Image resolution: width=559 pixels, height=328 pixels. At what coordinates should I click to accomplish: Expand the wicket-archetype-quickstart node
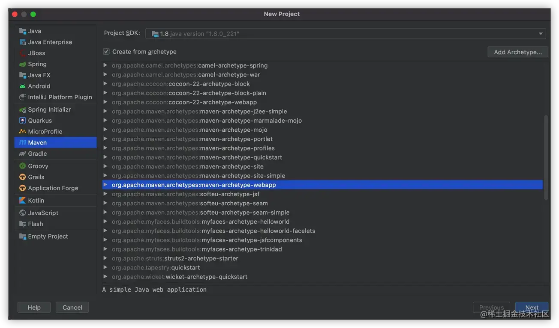pyautogui.click(x=105, y=277)
